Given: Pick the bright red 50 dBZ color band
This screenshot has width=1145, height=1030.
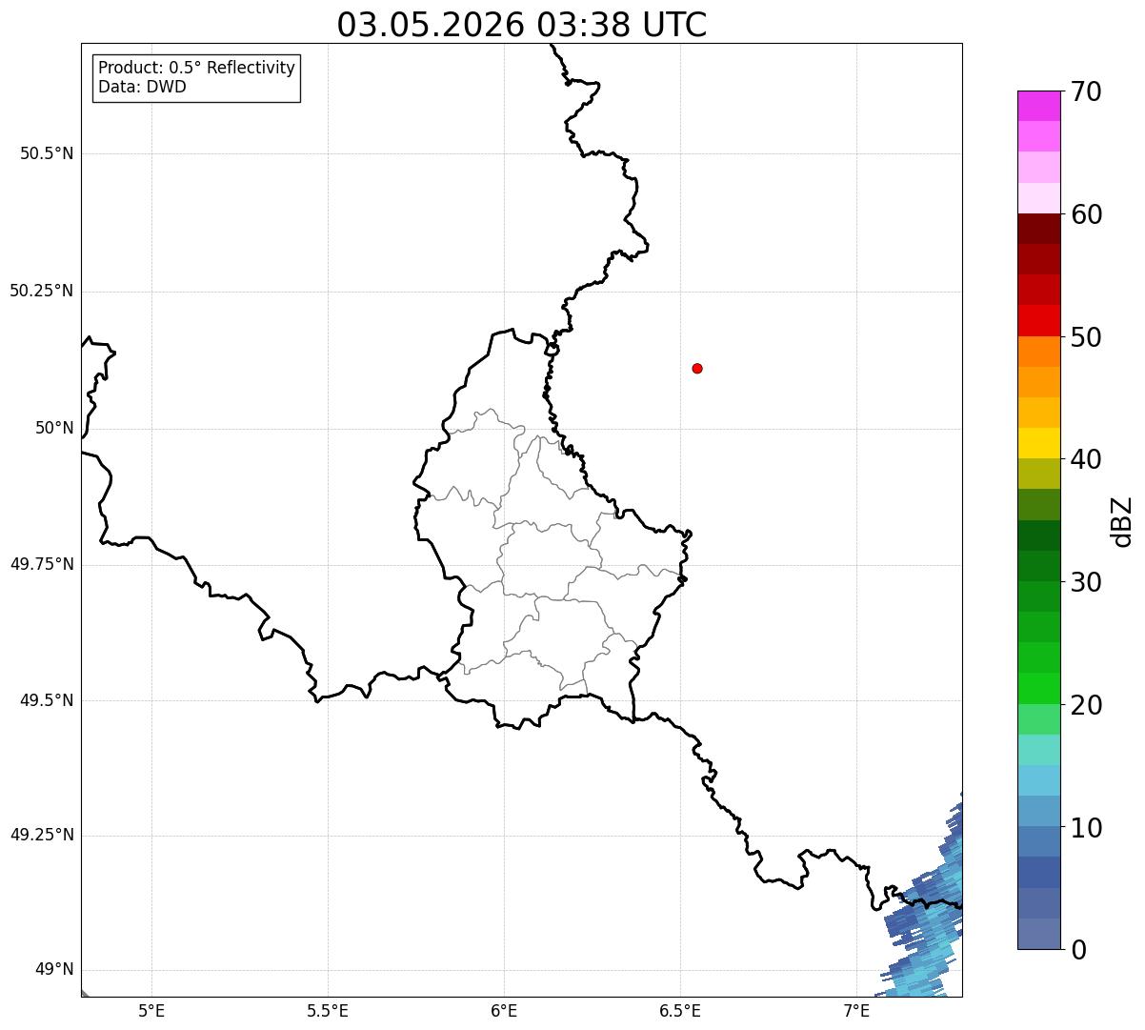Looking at the screenshot, I should coord(1038,321).
